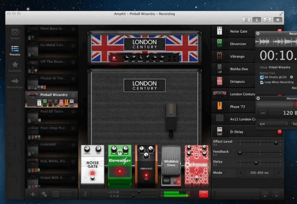Favorite the Pool Of Tears preset star
Viewport: 297px width, 204px height.
click(x=73, y=111)
